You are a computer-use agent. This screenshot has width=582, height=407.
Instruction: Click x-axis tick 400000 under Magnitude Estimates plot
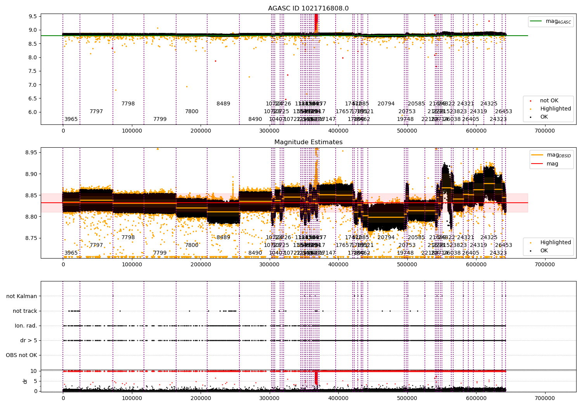click(338, 265)
